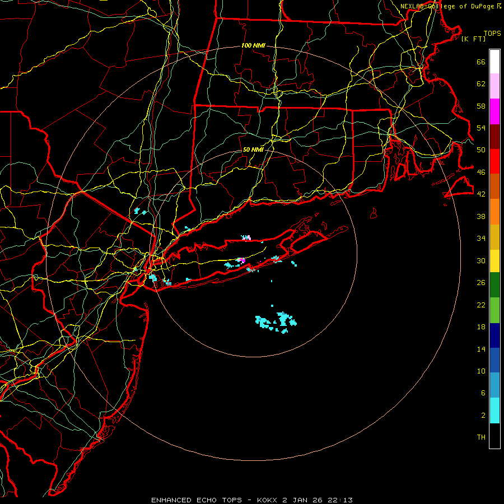Pick the navy blue legend swatch
The image size is (504, 504).
[x=494, y=335]
